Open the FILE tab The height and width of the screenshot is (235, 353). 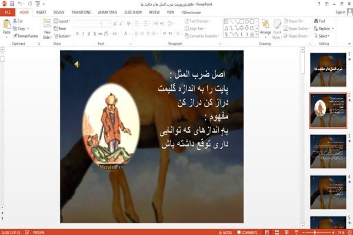tap(8, 12)
